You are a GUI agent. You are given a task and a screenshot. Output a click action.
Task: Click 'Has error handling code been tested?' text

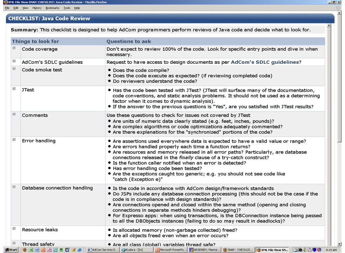click(x=157, y=168)
